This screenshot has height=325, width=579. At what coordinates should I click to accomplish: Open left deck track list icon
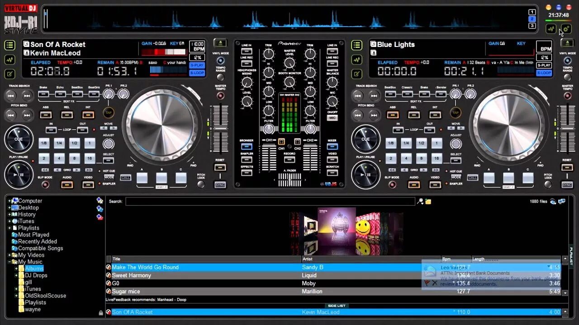tap(10, 45)
